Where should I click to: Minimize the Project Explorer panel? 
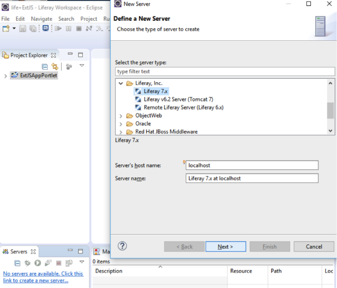pos(70,54)
